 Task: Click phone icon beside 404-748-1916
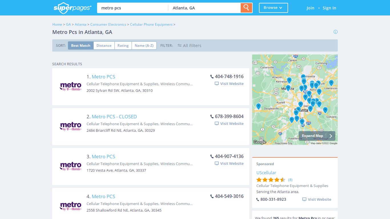[x=212, y=77]
